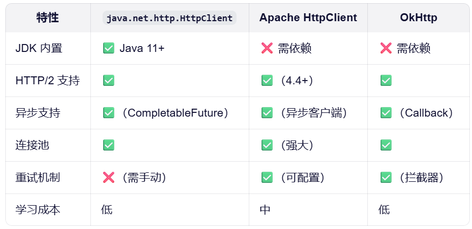Click the OkHttp column header
This screenshot has width=472, height=229.
tap(418, 17)
